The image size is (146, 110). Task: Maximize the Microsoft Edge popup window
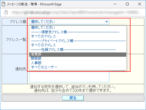point(127,4)
